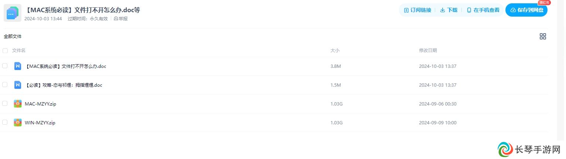Click the 举报 report icon link
Image resolution: width=566 pixels, height=159 pixels.
tap(120, 18)
